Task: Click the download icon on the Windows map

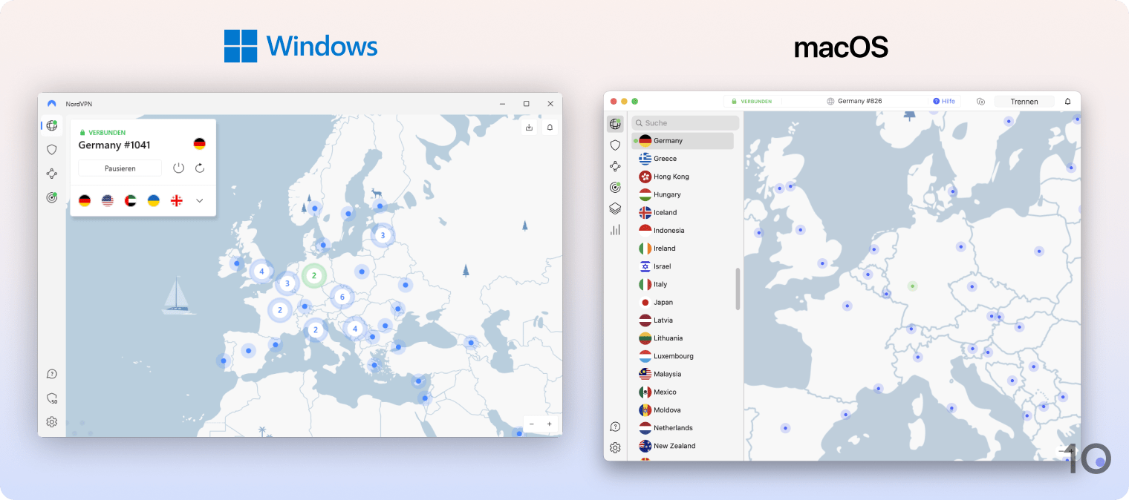Action: (x=529, y=127)
